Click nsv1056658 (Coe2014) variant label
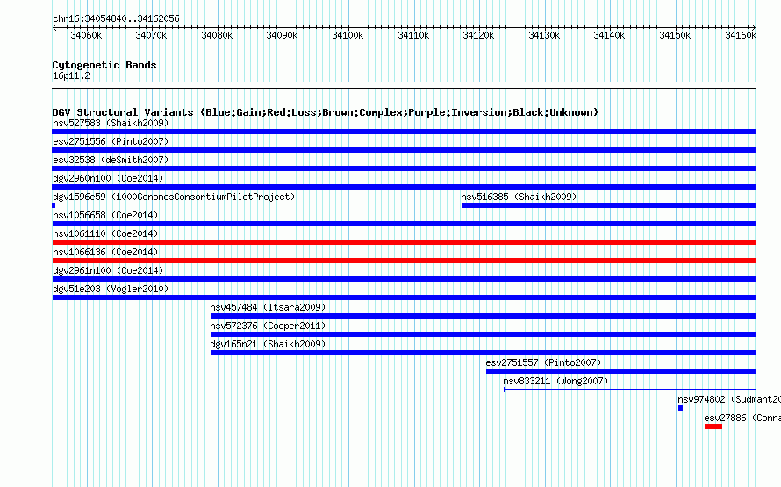The image size is (781, 487). 105,215
